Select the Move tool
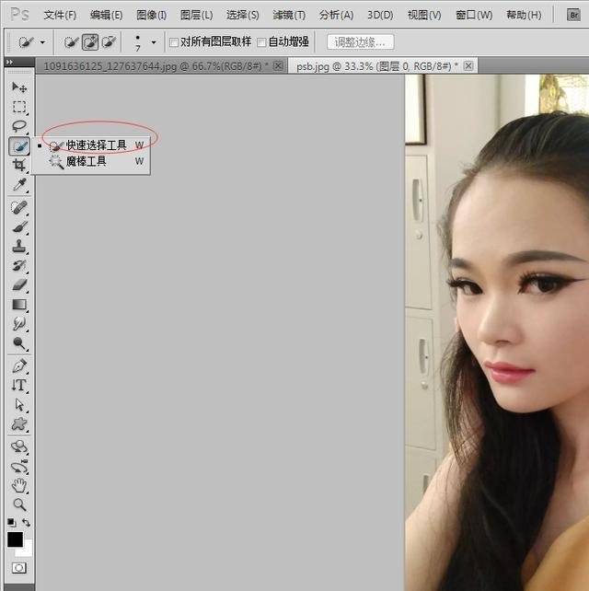This screenshot has height=591, width=589. coord(18,87)
